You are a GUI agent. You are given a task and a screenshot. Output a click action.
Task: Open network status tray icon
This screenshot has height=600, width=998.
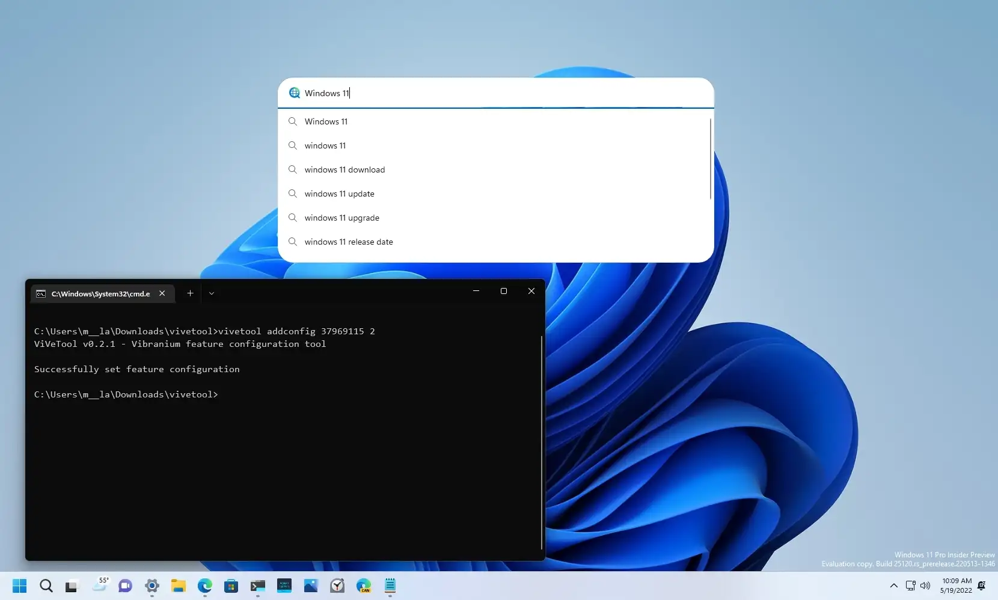(x=910, y=586)
